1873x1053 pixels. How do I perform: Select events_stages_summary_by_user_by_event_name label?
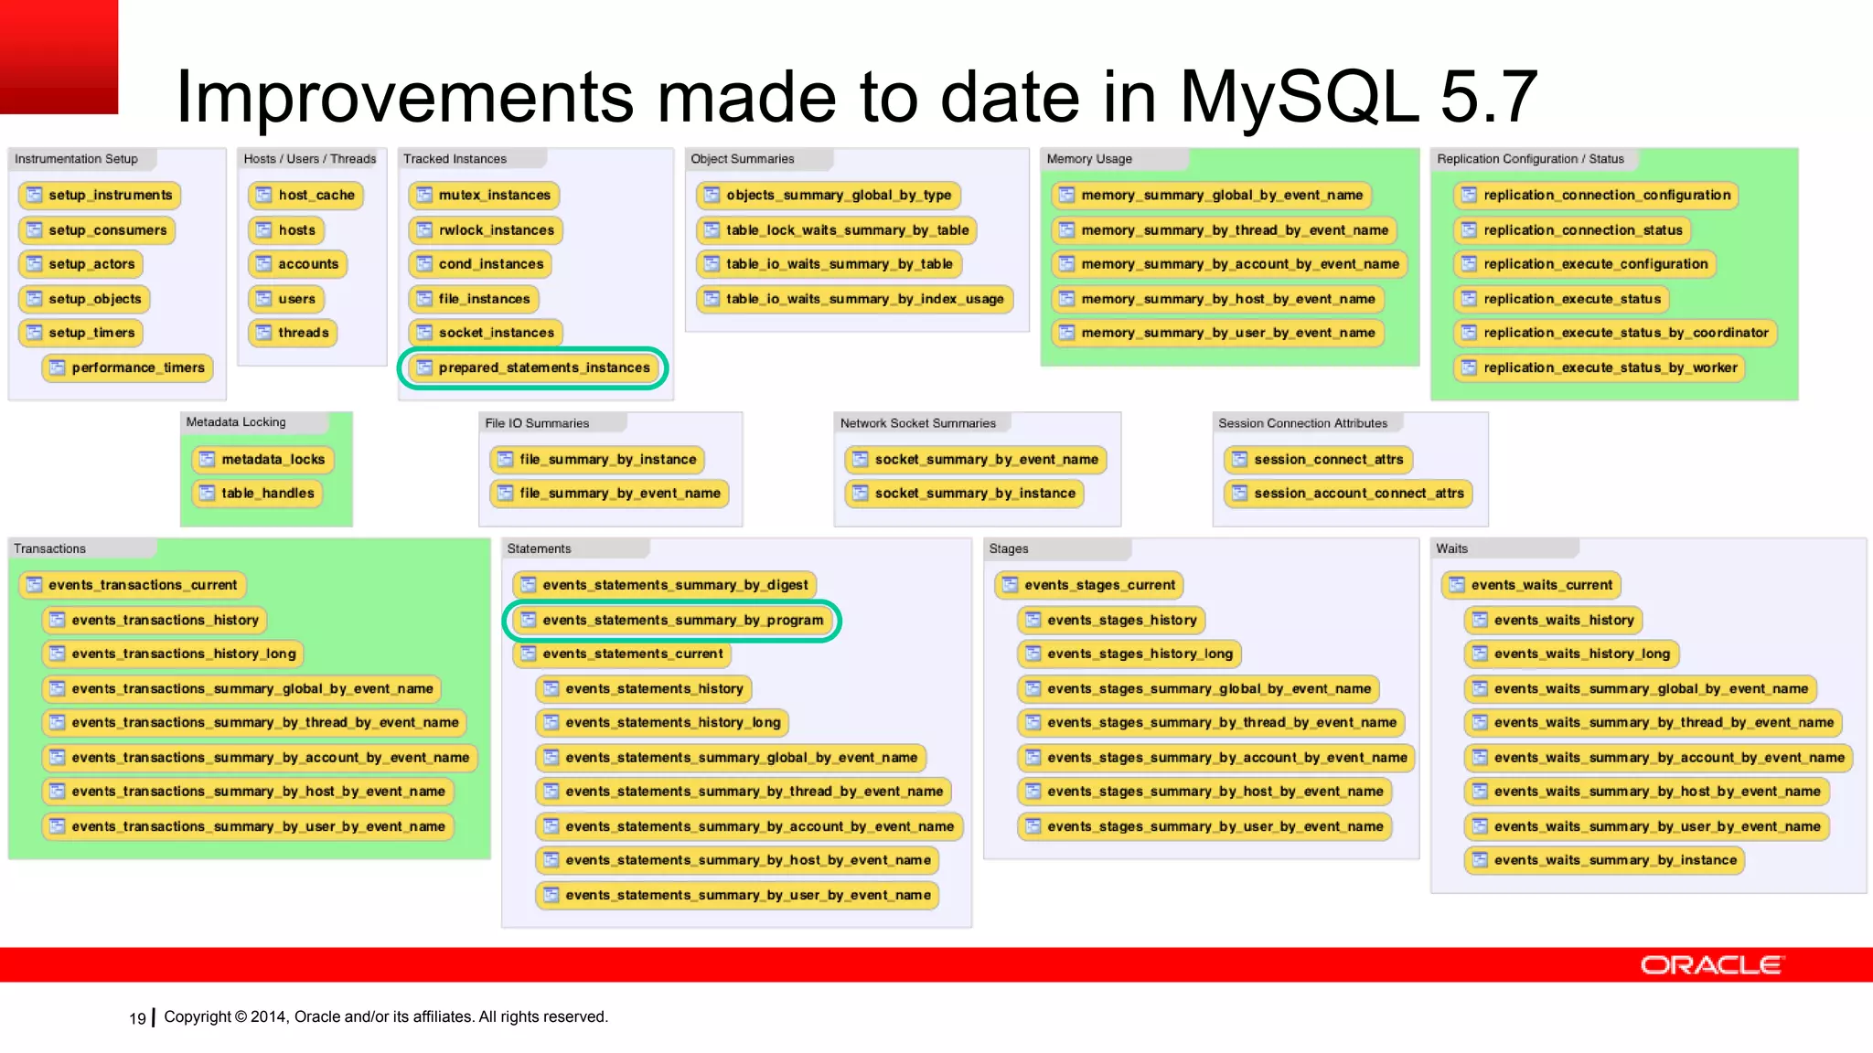coord(1215,826)
